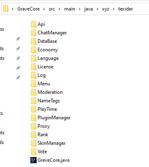The image size is (149, 167).
Task: Navigate to xyz in the breadcrumb
Action: click(105, 9)
